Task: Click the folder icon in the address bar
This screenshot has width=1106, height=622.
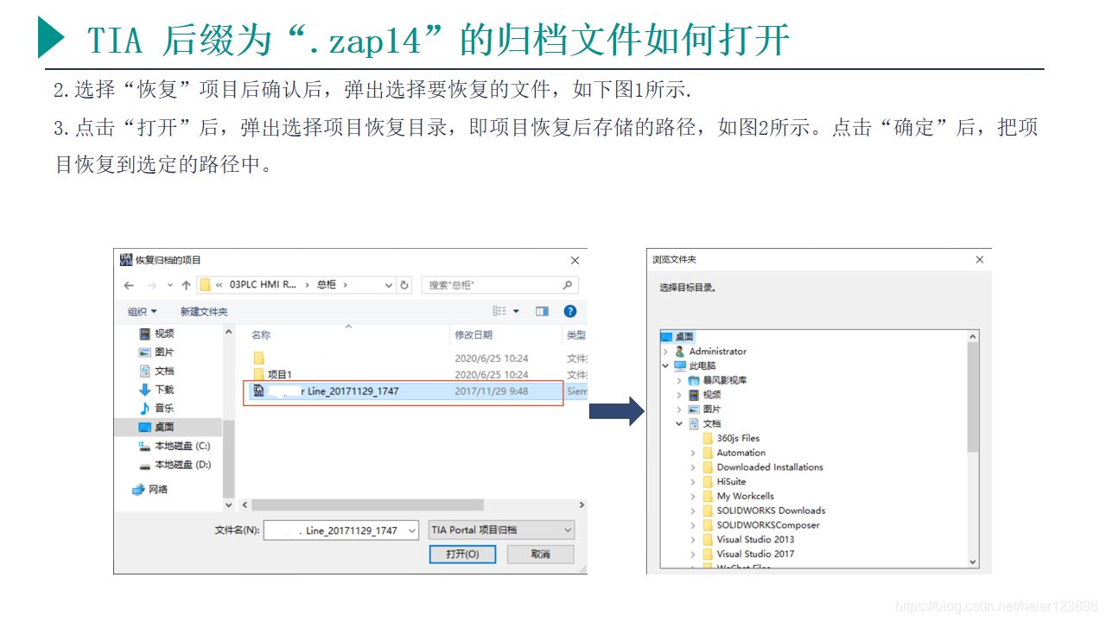Action: pyautogui.click(x=205, y=285)
